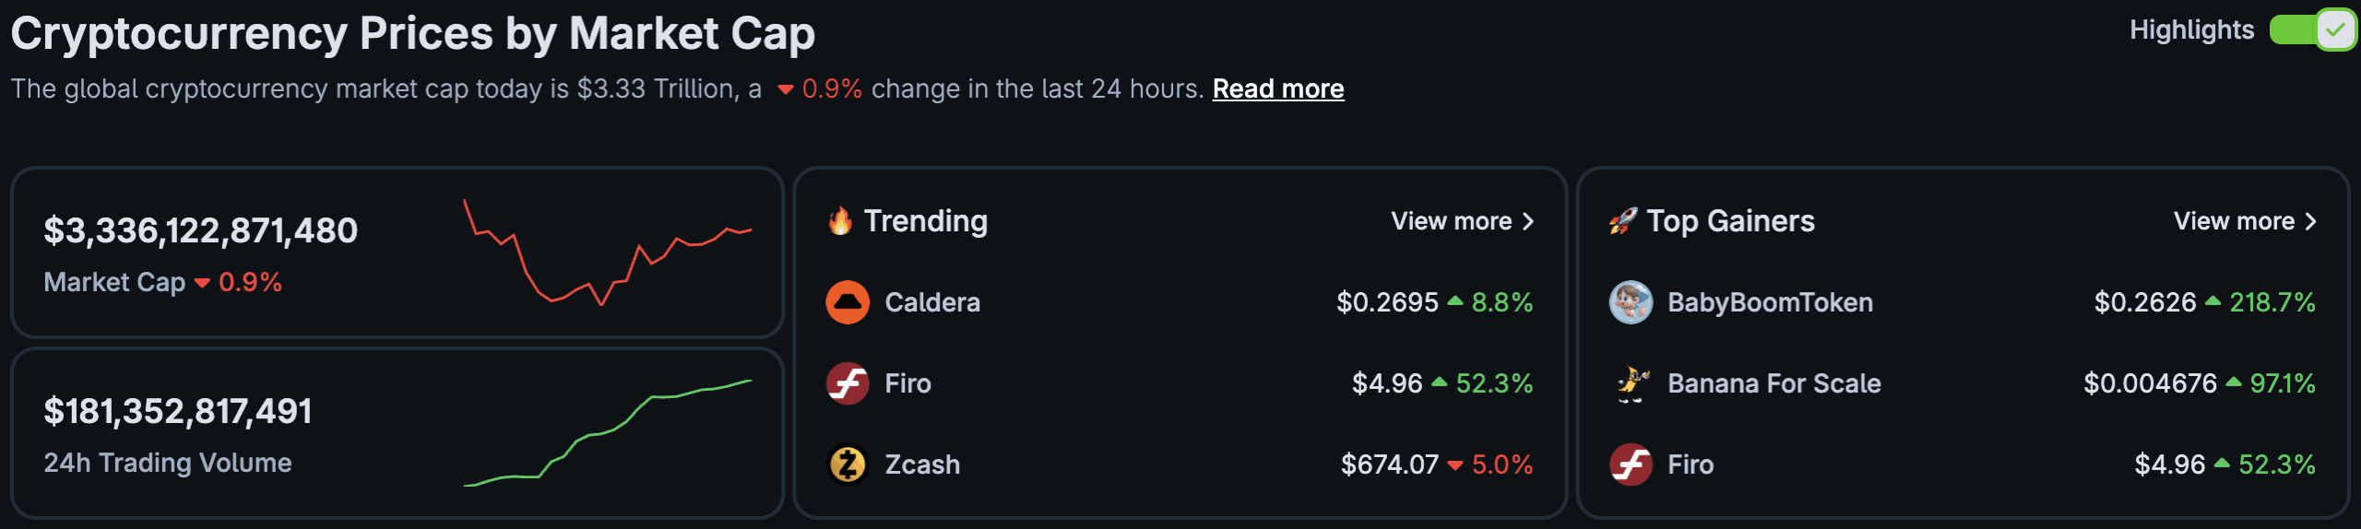The width and height of the screenshot is (2361, 529).
Task: Click the market cap sparkline chart
Action: point(607,253)
